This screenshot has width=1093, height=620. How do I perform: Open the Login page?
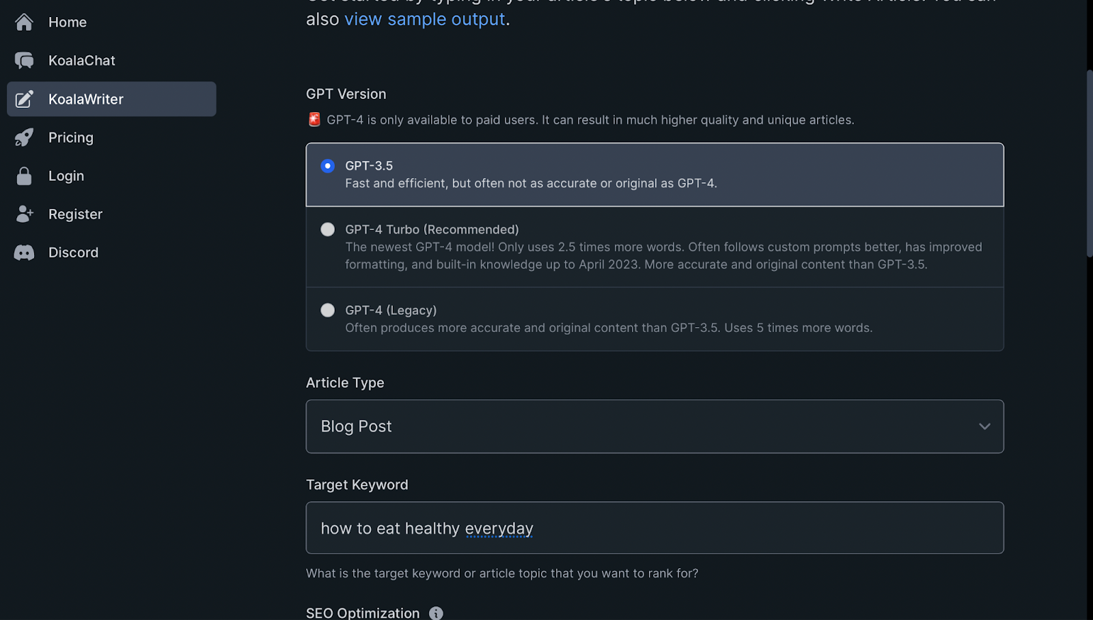point(111,175)
